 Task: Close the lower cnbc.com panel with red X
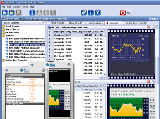point(149,81)
